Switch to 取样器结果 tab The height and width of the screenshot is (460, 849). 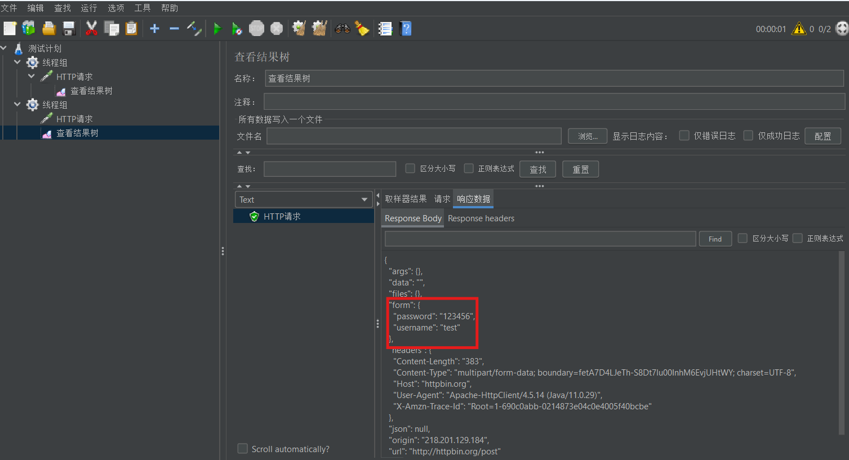point(406,199)
